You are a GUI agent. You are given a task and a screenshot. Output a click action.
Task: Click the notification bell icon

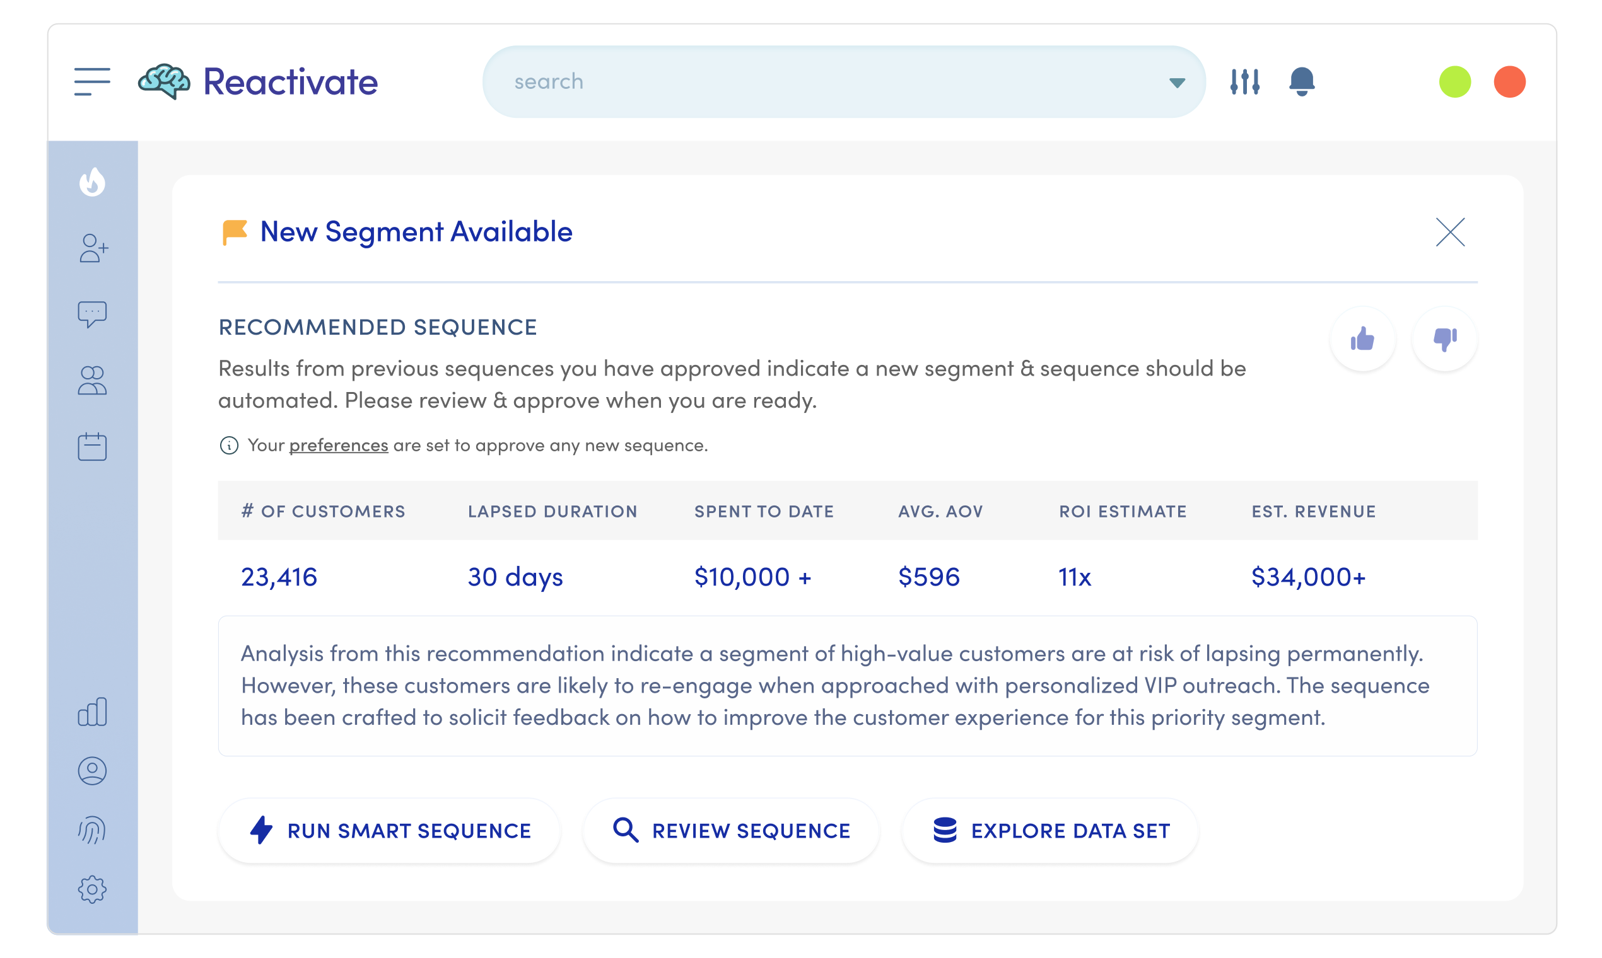point(1301,82)
